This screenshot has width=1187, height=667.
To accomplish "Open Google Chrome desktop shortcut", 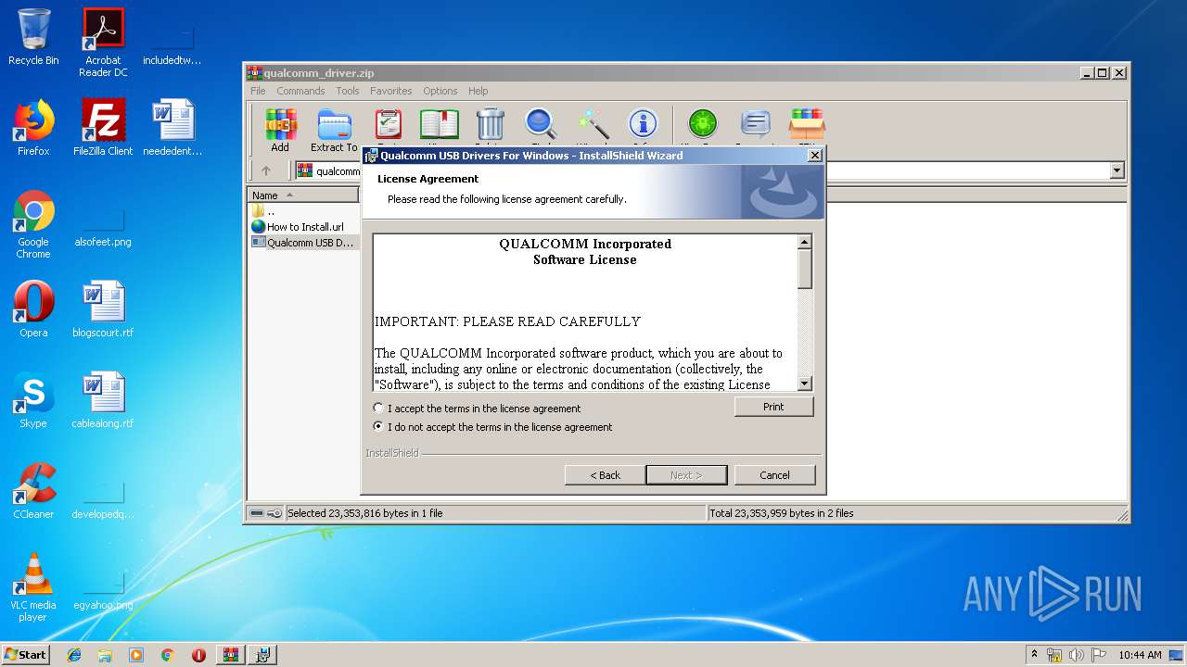I will tap(33, 224).
